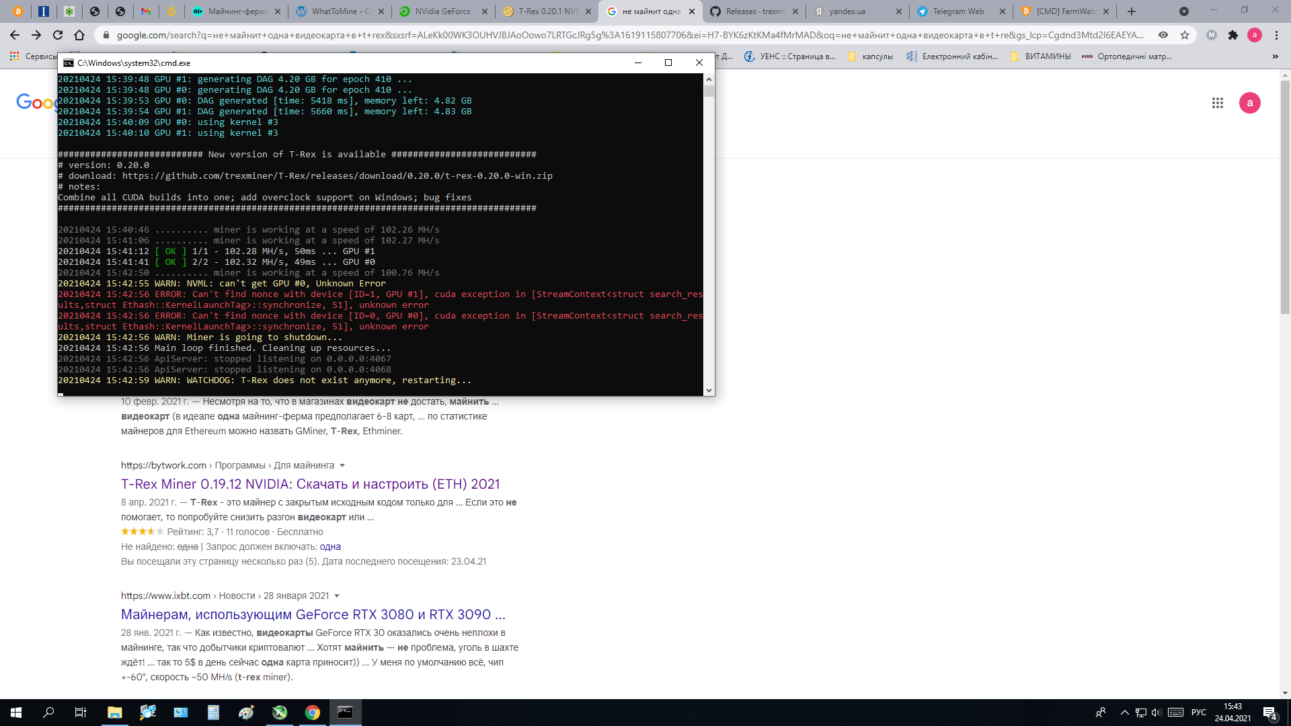Open Windows taskbar search
Viewport: 1291px width, 726px height.
[48, 713]
